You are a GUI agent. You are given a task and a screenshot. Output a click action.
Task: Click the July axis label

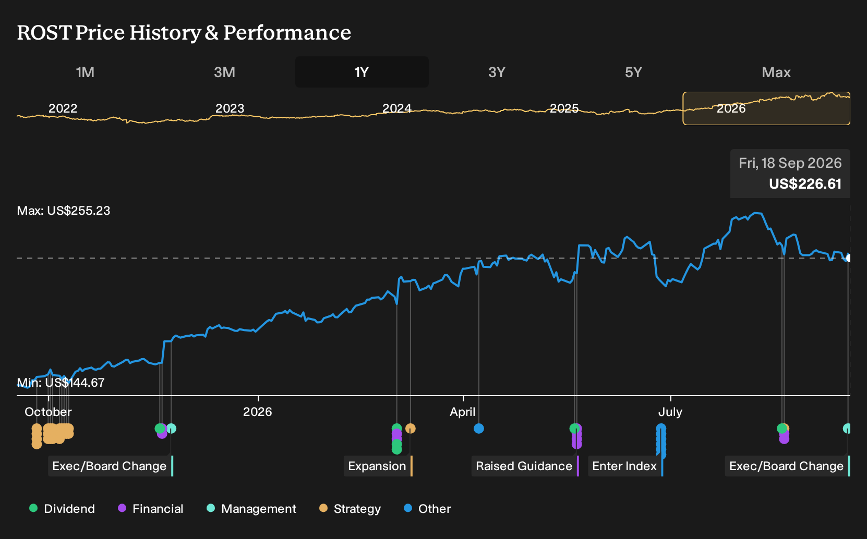click(x=670, y=412)
